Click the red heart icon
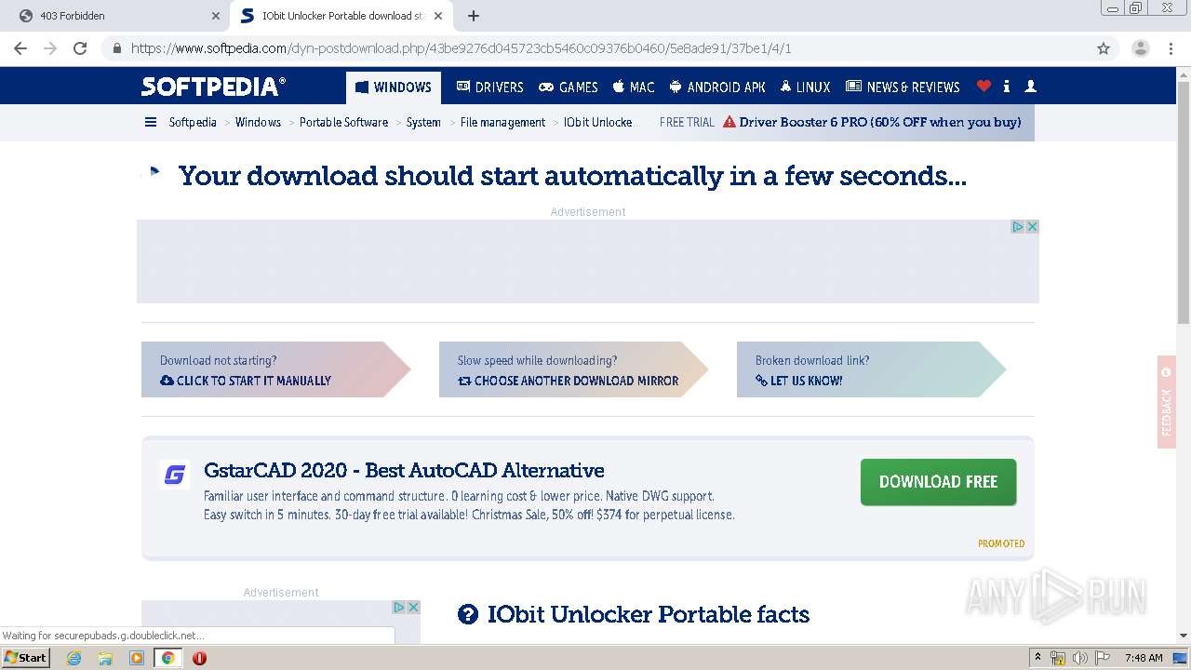 pos(984,87)
